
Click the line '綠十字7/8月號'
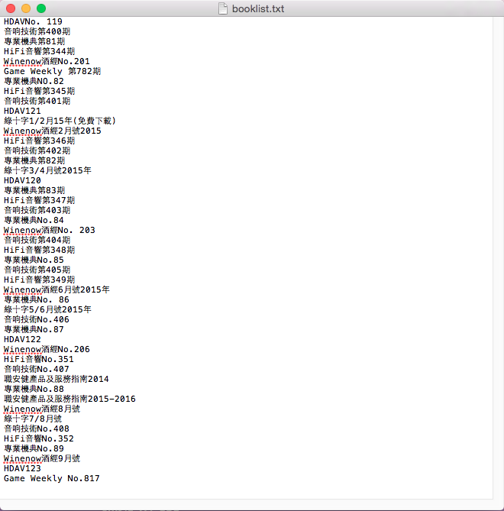33,419
